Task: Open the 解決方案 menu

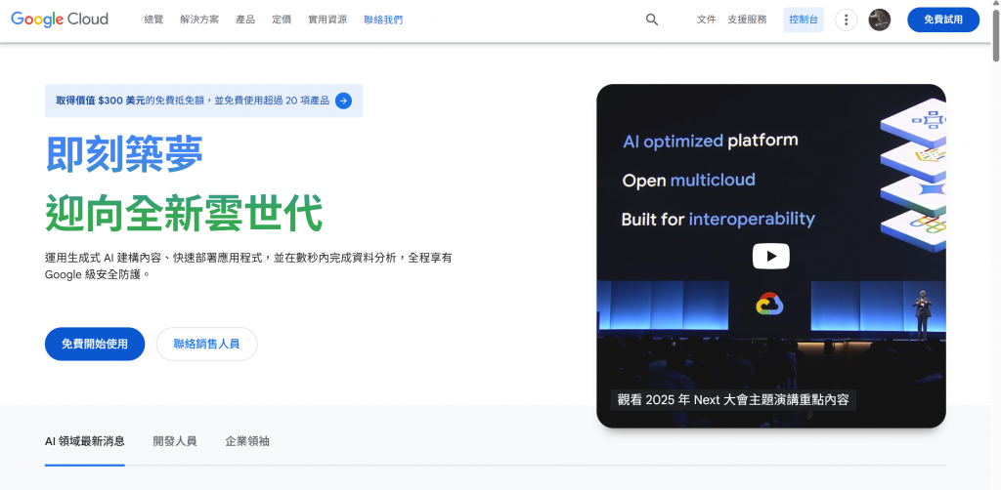Action: [199, 20]
